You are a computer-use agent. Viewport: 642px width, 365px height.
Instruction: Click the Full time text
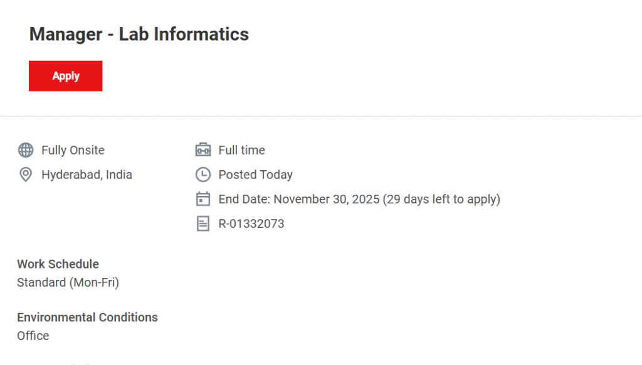tap(241, 150)
